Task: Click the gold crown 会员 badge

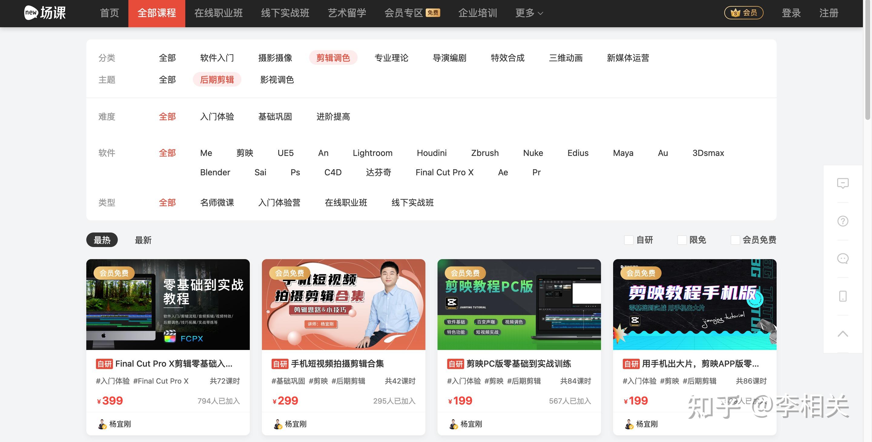Action: click(743, 13)
